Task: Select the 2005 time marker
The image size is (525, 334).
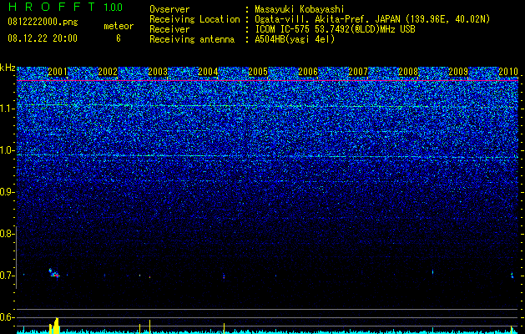Action: click(x=258, y=71)
